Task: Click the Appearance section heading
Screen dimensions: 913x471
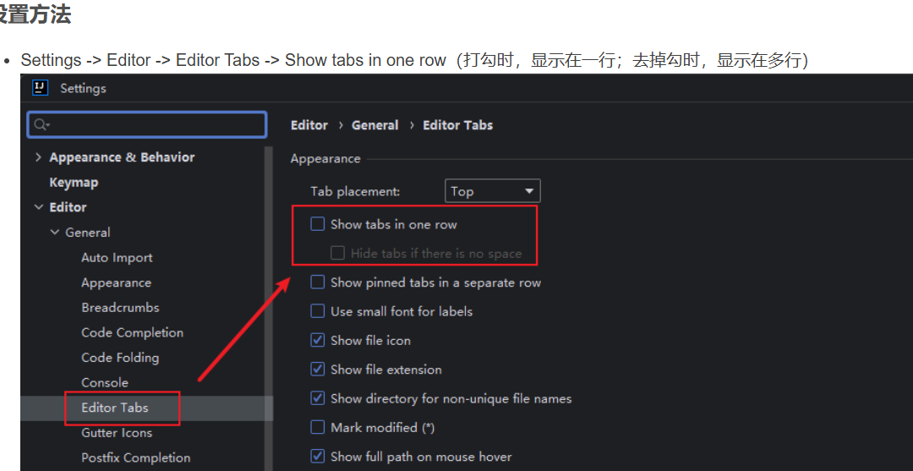Action: 325,158
